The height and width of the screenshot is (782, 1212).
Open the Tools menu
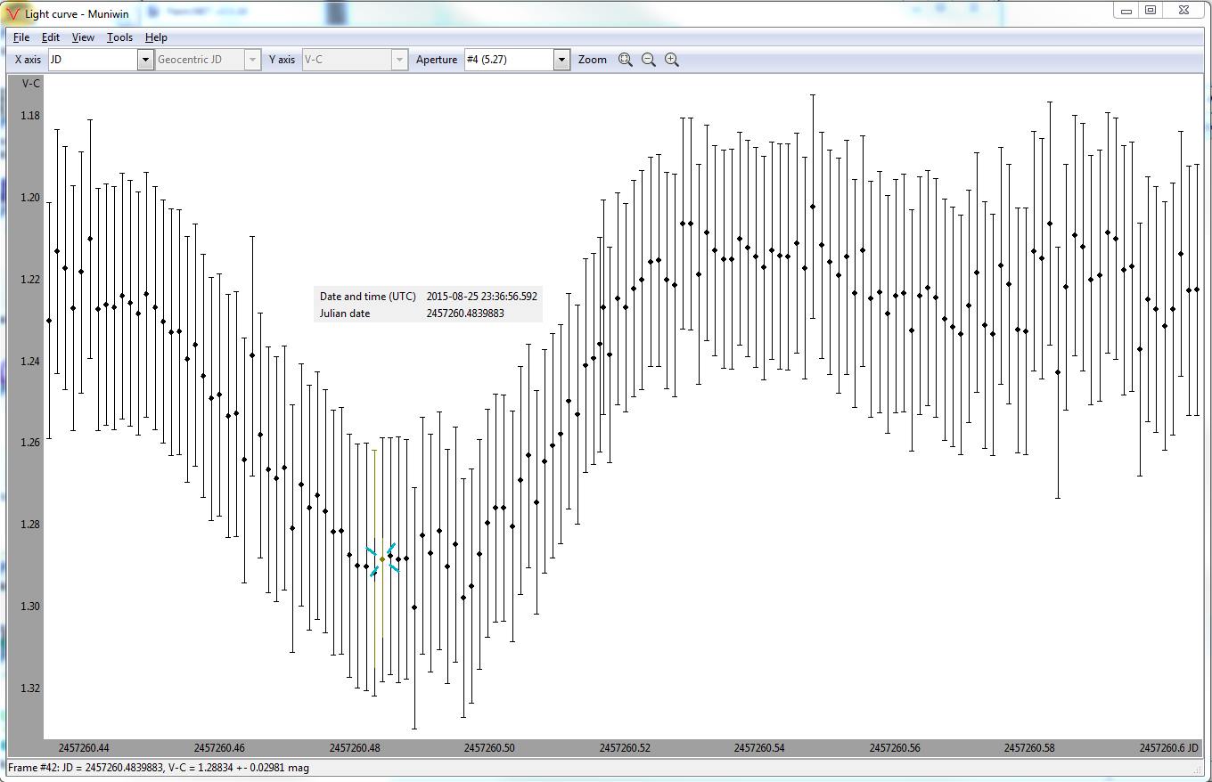pos(119,37)
